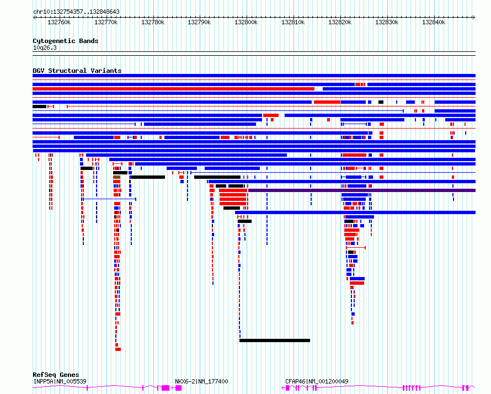491x394 pixels.
Task: Click the 132800k ruler tick label
Action: click(x=246, y=22)
